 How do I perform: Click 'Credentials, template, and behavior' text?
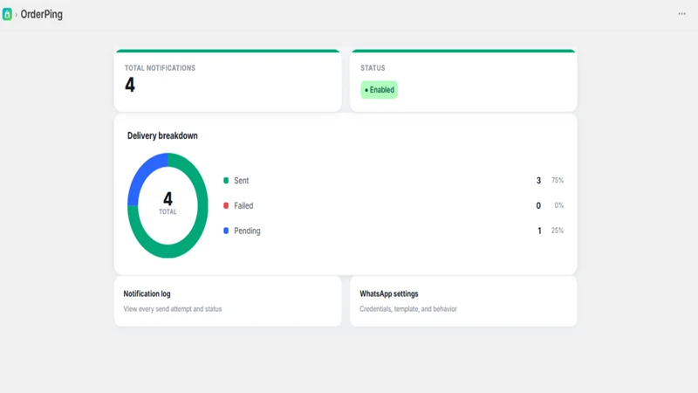408,309
